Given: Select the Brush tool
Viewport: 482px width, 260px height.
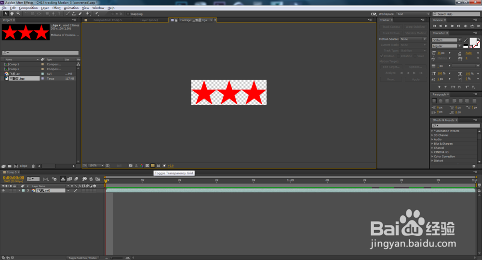Looking at the screenshot, I should coord(68,14).
